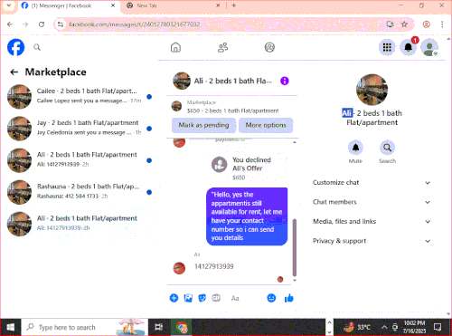The height and width of the screenshot is (336, 452).
Task: Expand Media, files and links section
Action: (372, 222)
